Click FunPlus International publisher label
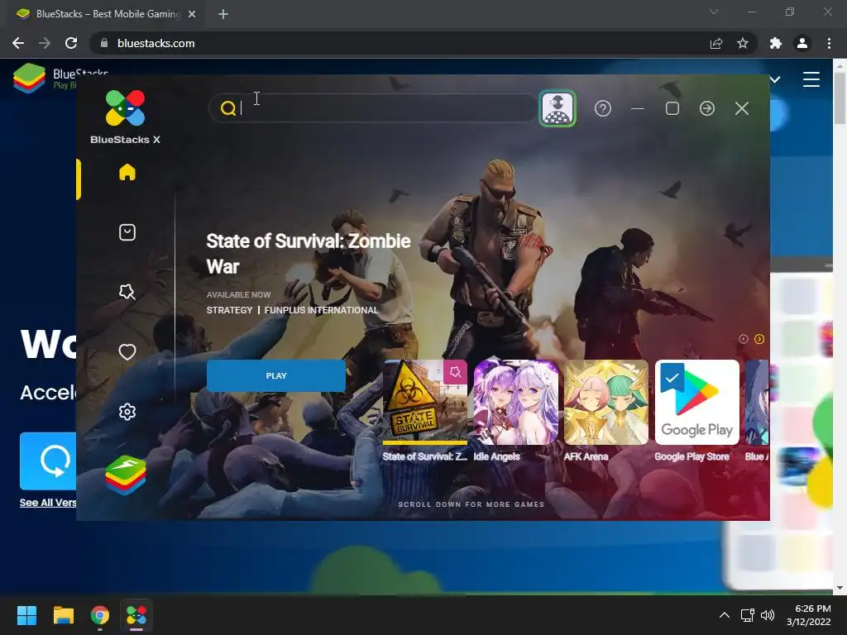The width and height of the screenshot is (847, 635). point(322,310)
